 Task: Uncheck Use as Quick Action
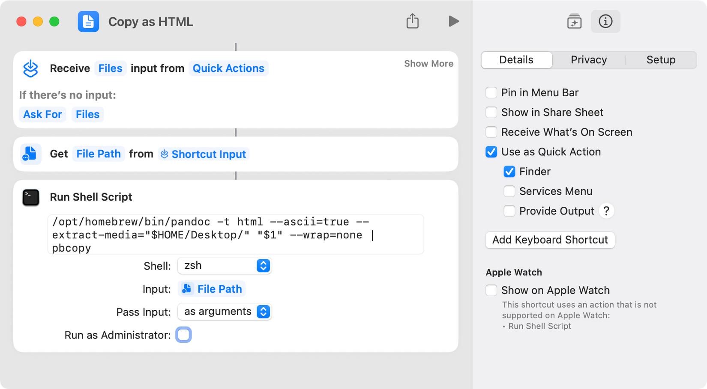pos(491,152)
